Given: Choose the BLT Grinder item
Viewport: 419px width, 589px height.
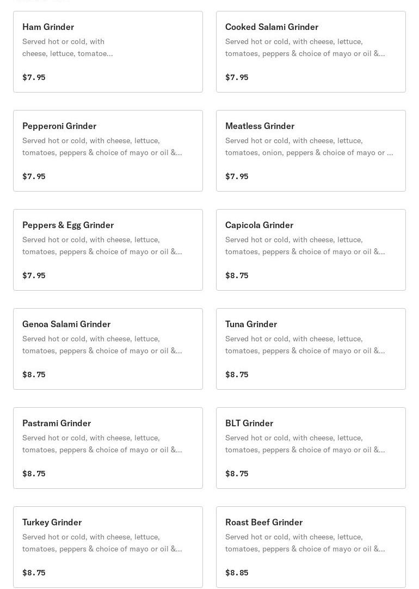Looking at the screenshot, I should [311, 448].
